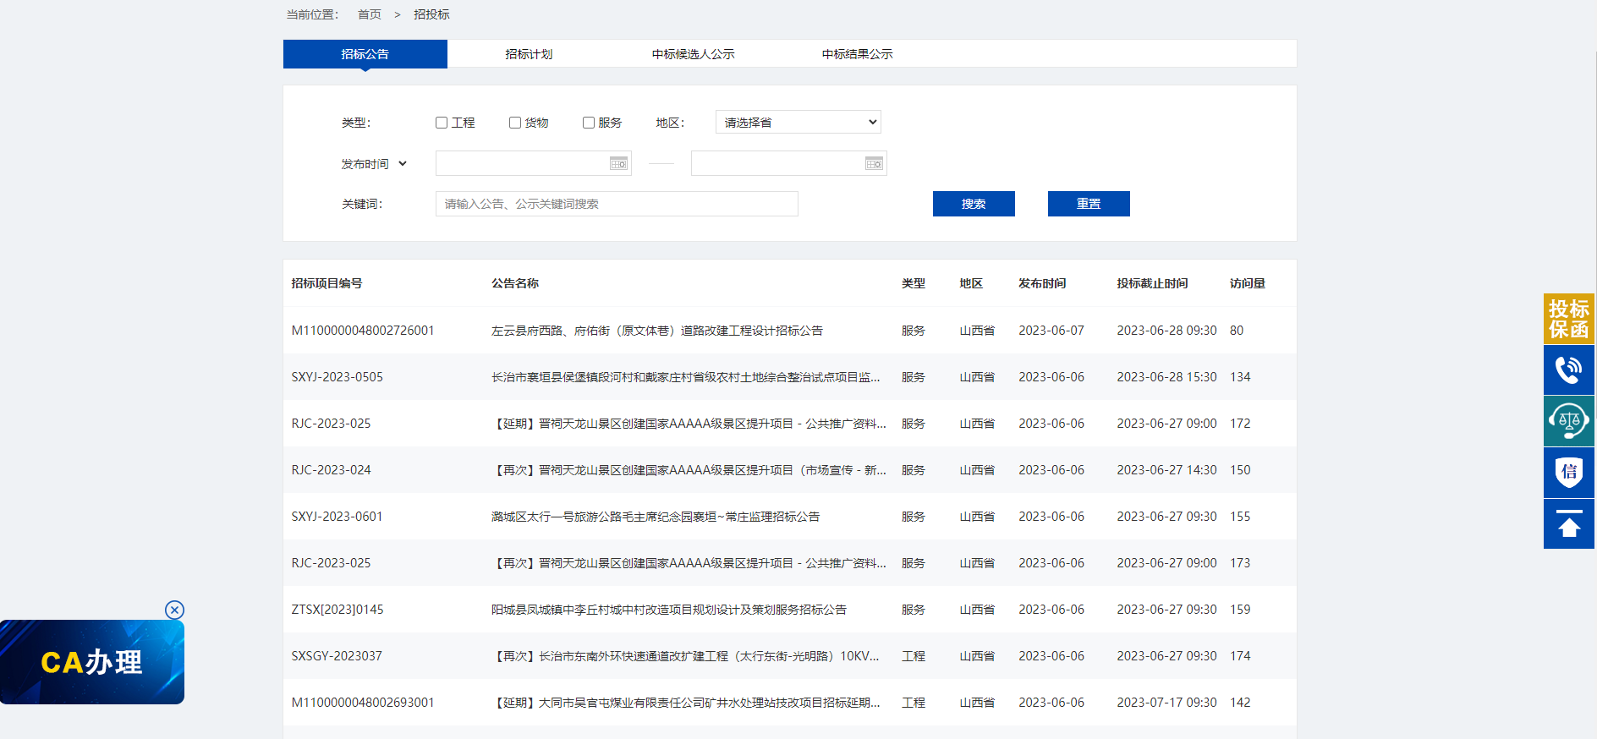Viewport: 1597px width, 739px height.
Task: Click the end date input field
Action: coord(789,163)
